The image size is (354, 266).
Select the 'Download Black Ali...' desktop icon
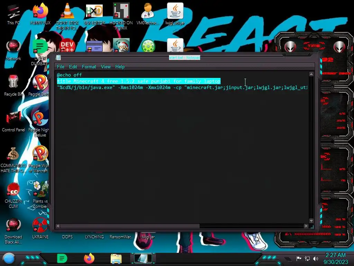pos(13,231)
